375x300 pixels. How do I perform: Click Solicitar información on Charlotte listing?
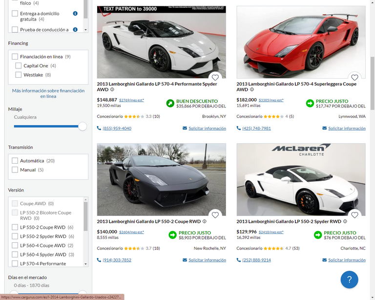click(347, 260)
